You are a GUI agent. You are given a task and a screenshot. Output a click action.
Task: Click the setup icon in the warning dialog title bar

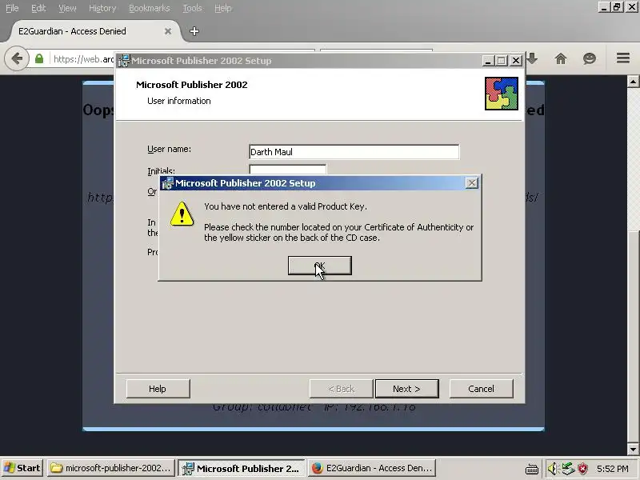(x=167, y=183)
